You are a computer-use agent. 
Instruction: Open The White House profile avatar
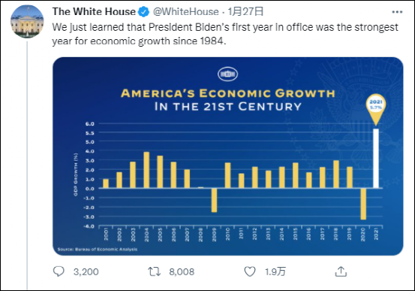(27, 21)
